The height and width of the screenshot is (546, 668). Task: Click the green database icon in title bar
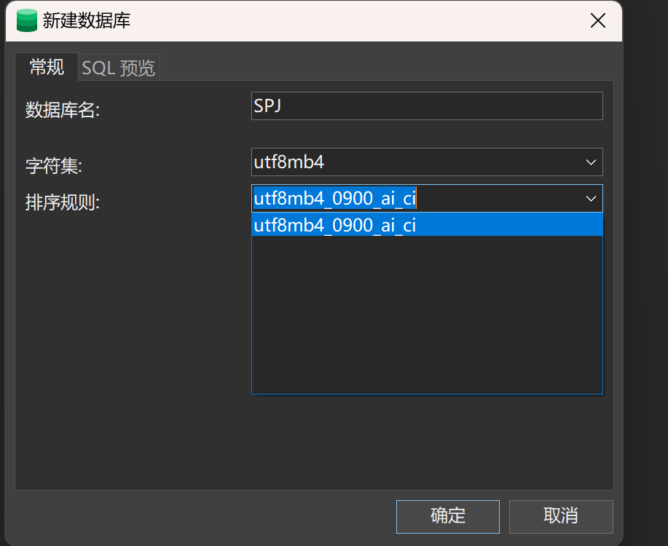coord(27,20)
